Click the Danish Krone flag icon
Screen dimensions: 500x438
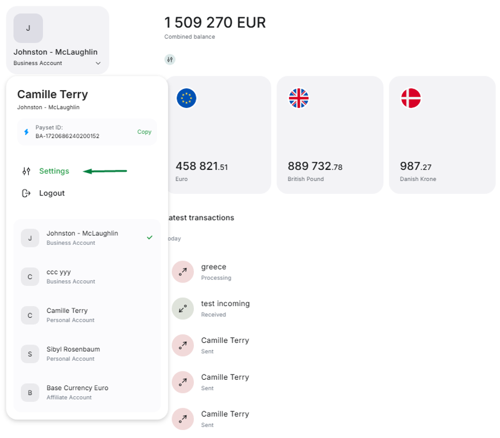coord(411,98)
